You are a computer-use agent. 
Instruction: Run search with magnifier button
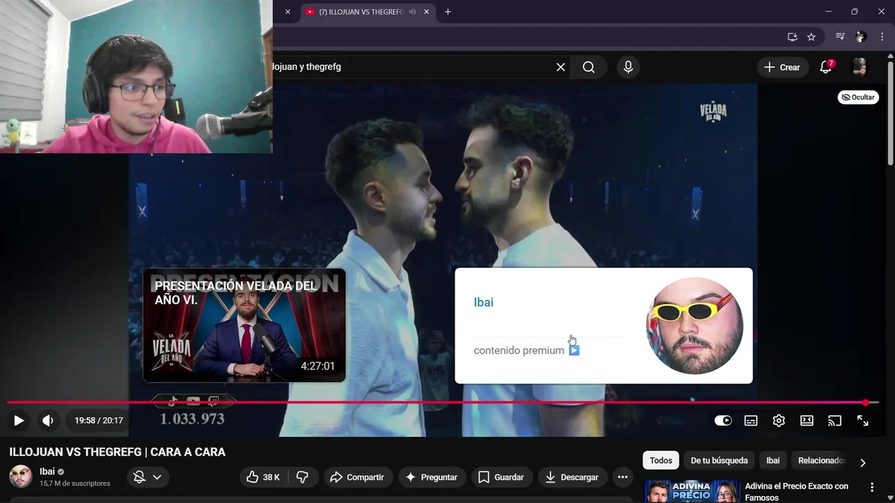click(x=589, y=67)
